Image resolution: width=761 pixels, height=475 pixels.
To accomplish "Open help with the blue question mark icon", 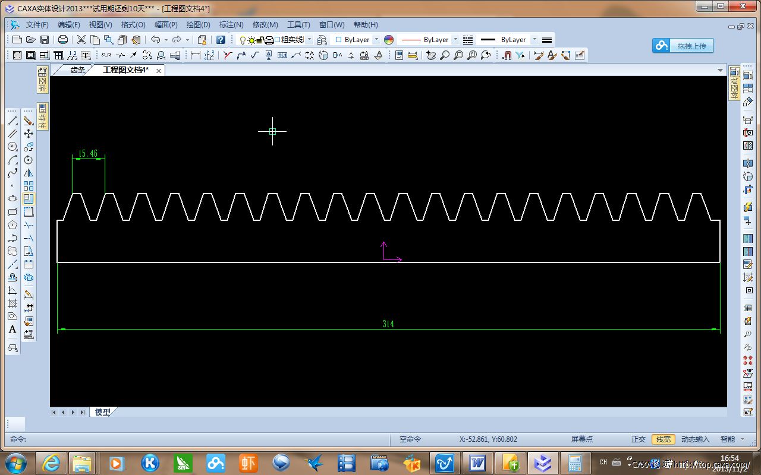I will point(221,40).
